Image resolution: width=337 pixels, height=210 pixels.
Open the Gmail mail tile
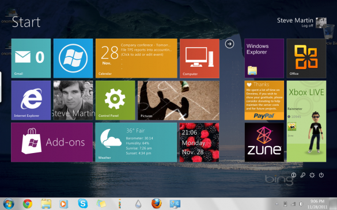(31, 58)
